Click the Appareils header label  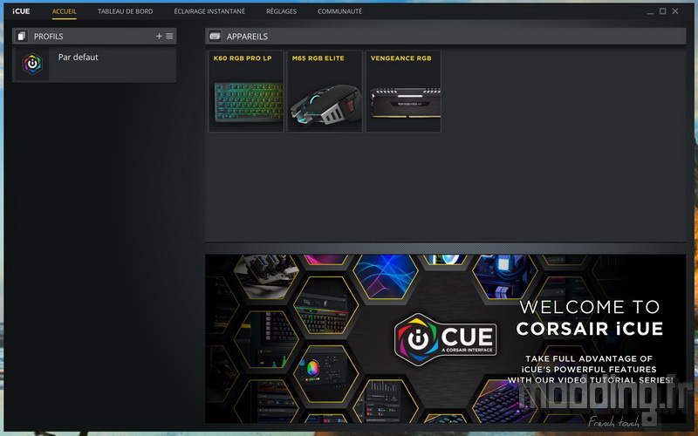point(247,37)
